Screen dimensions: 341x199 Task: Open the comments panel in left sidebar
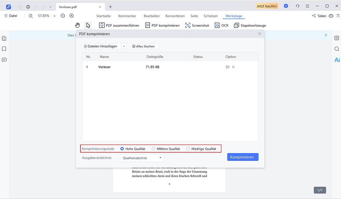click(x=4, y=60)
